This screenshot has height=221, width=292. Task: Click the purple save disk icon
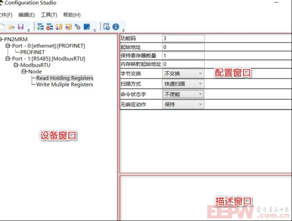[x=21, y=27]
